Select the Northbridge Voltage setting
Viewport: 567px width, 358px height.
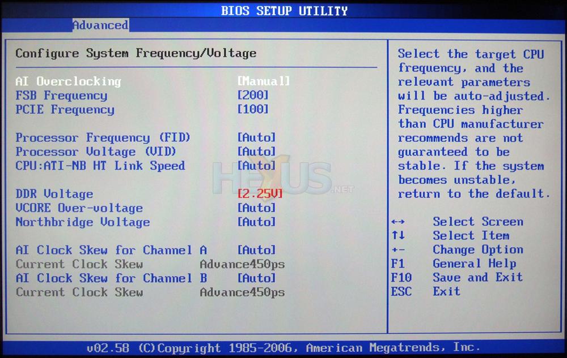click(83, 222)
